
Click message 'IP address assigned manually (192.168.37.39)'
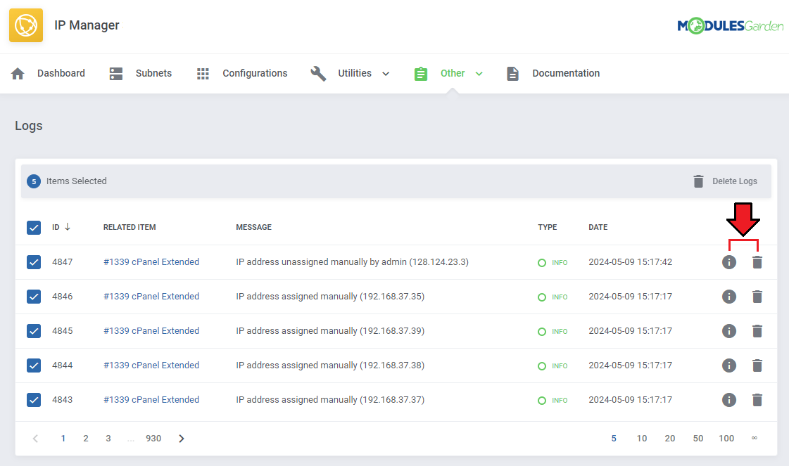[x=330, y=331]
